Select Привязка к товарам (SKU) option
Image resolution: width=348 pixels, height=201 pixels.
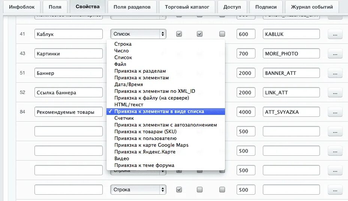point(144,131)
